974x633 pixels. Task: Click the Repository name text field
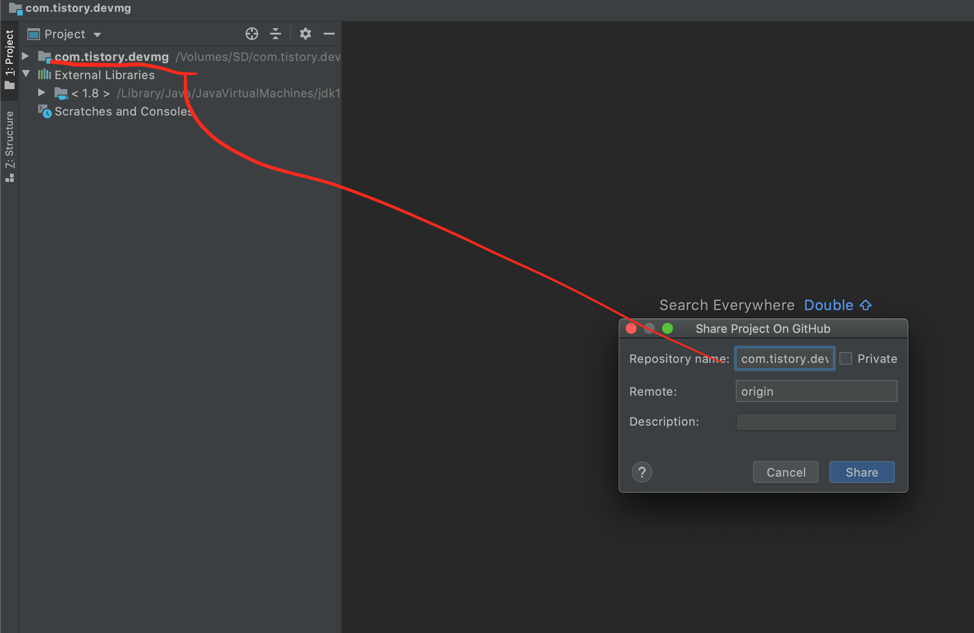(784, 359)
